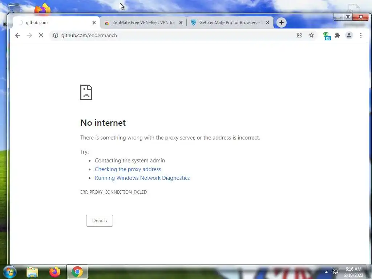
Task: Go back to the previous page
Action: pos(18,35)
